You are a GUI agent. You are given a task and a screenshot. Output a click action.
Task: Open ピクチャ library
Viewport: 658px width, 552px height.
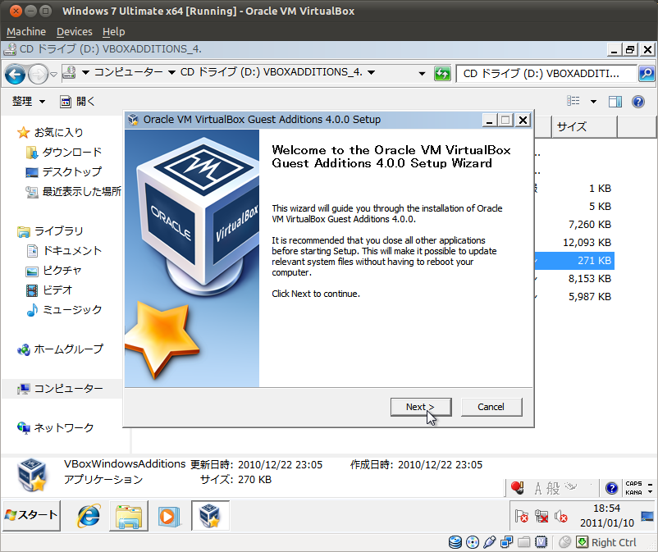pyautogui.click(x=53, y=271)
